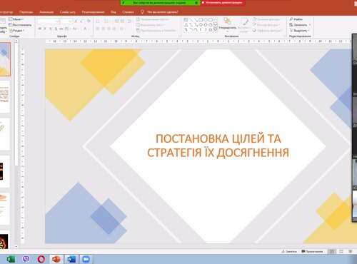This screenshot has height=264, width=357.
Task: Select the rectangle shape in the shapes gallery
Action: 201,20
